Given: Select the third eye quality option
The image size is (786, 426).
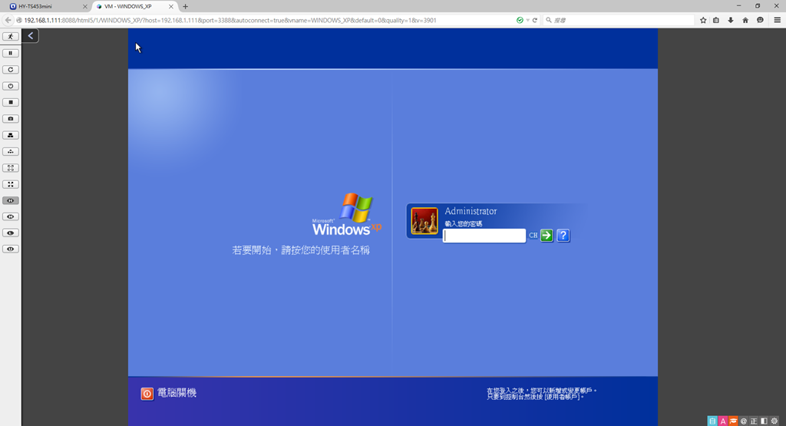Looking at the screenshot, I should [11, 233].
